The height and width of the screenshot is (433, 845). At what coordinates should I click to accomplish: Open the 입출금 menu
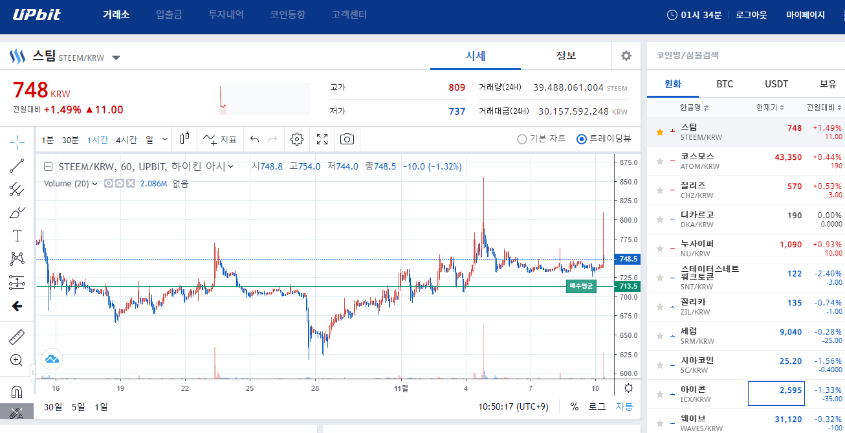point(169,14)
